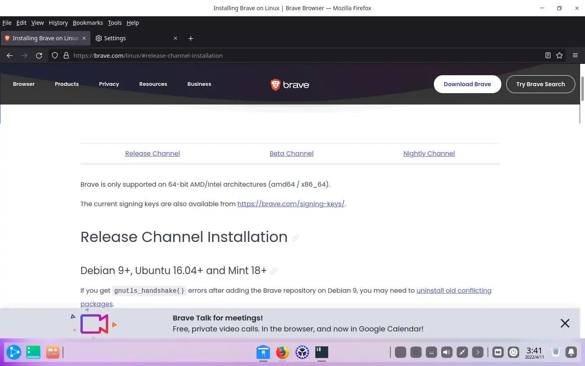
Task: Open the onboard keyboard icon near power
Action: point(498,352)
